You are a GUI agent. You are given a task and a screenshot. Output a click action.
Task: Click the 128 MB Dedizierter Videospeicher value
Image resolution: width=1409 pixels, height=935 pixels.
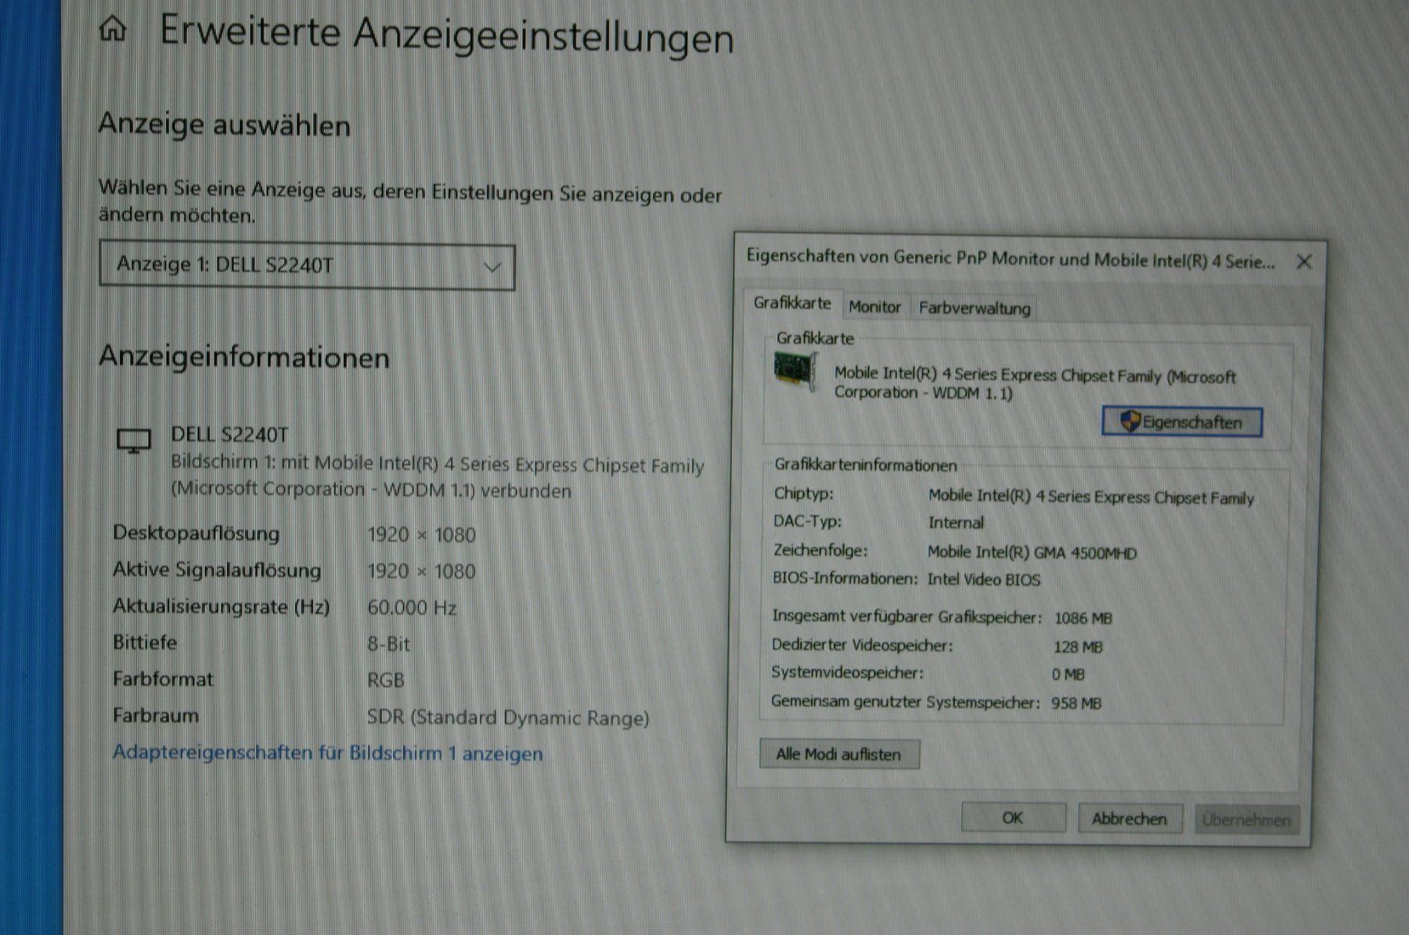tap(1078, 647)
